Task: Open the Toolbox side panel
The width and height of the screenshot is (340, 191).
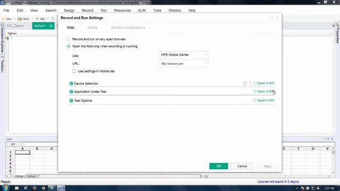Action: pos(2,64)
